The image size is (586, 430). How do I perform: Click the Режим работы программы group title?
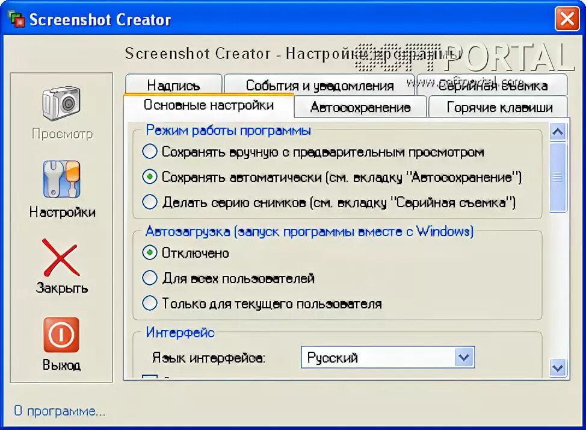229,130
